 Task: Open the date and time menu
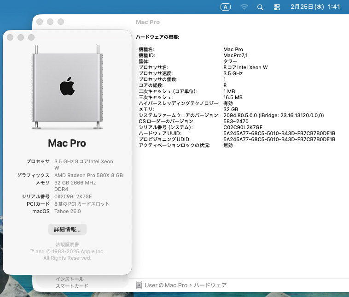pos(316,7)
